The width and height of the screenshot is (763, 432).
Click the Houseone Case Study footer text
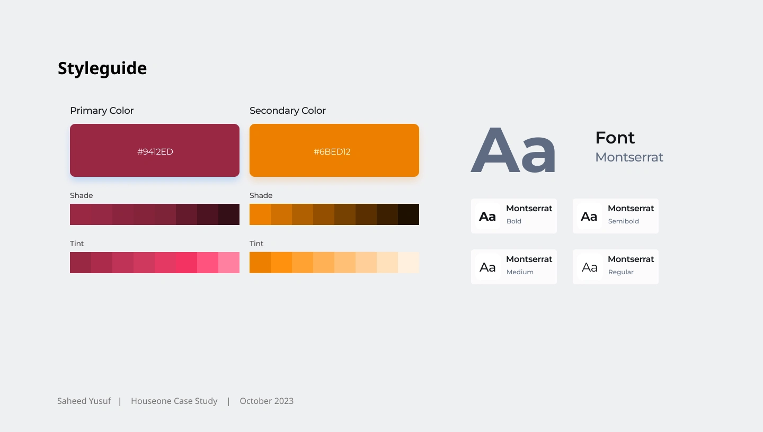pos(174,401)
